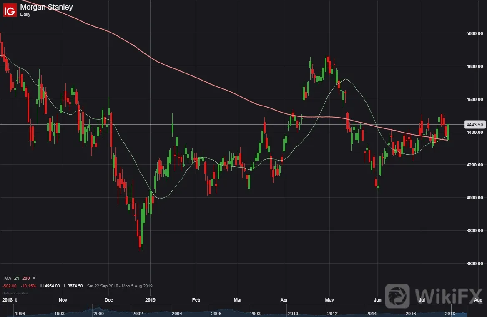
Task: Open the Morgan Stanley instrument title
Action: [x=46, y=7]
